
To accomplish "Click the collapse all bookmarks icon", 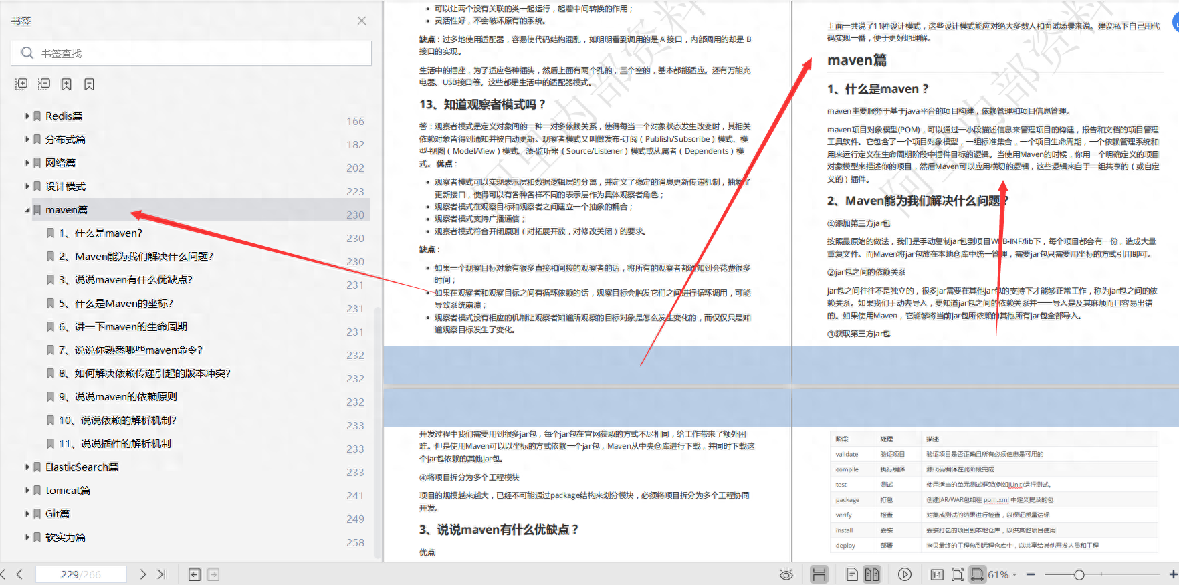I will coord(44,84).
